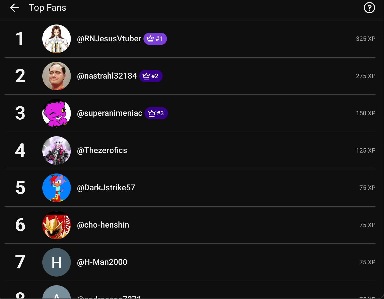Visit @superanimeniac channel name
The height and width of the screenshot is (299, 384).
(x=110, y=113)
